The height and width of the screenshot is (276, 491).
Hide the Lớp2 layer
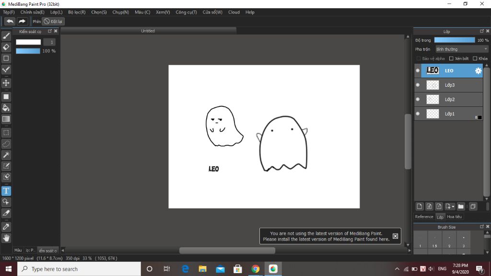click(x=418, y=100)
